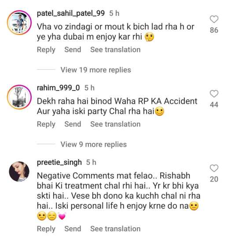Open username patel_sahil_patel_99
The height and width of the screenshot is (243, 231).
71,13
